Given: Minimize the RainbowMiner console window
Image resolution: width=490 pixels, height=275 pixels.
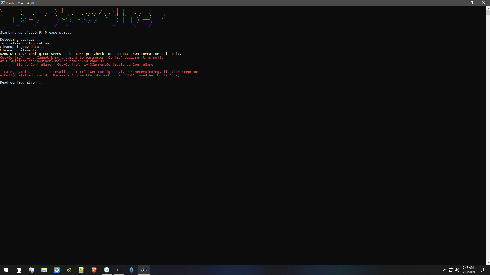Looking at the screenshot, I should 460,3.
